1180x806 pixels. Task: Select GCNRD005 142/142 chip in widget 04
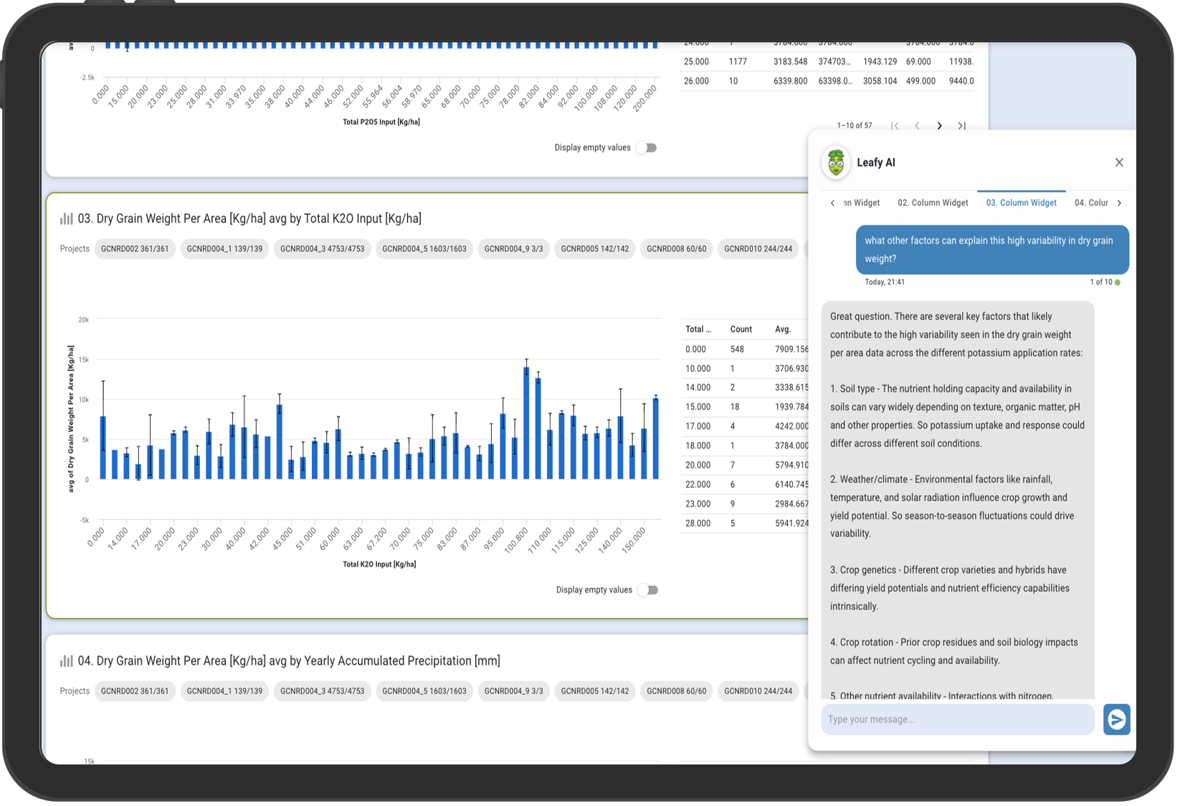coord(594,691)
